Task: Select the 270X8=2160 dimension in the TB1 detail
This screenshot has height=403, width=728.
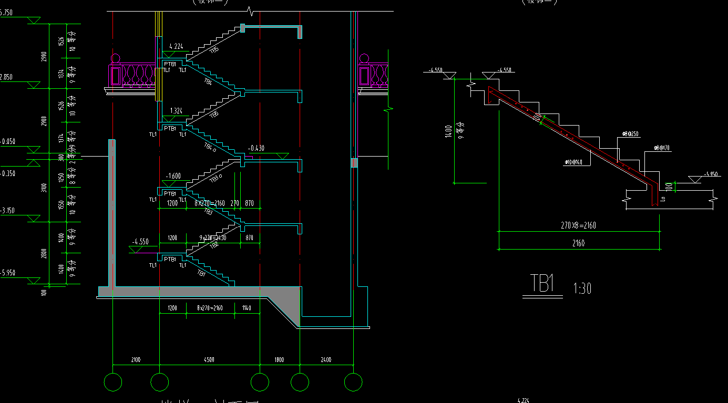Action: pos(579,226)
